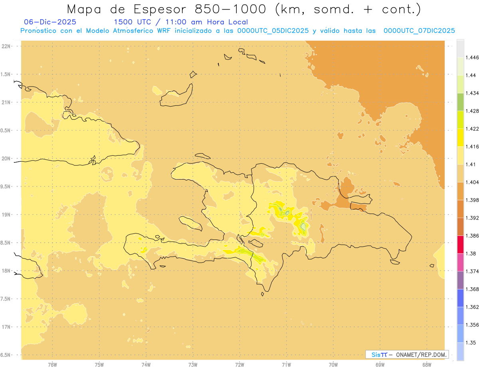The image size is (479, 370).
Task: Pick the green legend swatch between 1.428 and 1.434
Action: 460,102
